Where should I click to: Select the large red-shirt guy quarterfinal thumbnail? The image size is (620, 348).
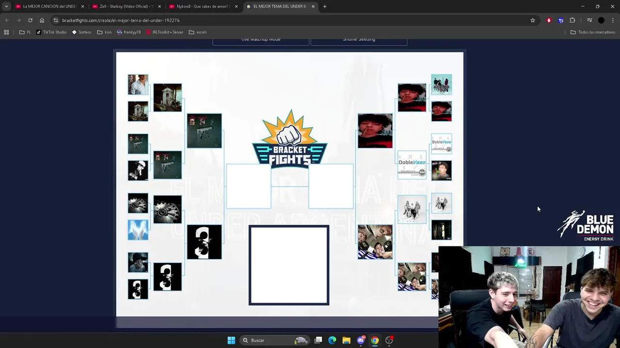coord(375,131)
